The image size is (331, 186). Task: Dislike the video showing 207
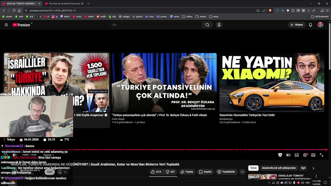pyautogui.click(x=170, y=172)
